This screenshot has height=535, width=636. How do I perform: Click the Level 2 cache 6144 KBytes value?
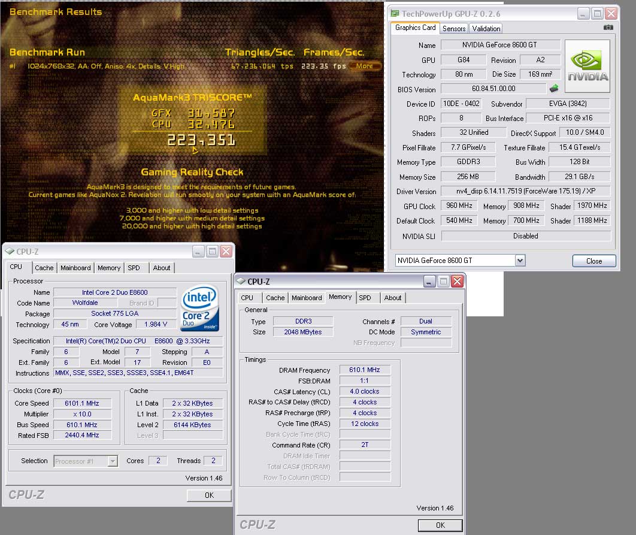(192, 425)
